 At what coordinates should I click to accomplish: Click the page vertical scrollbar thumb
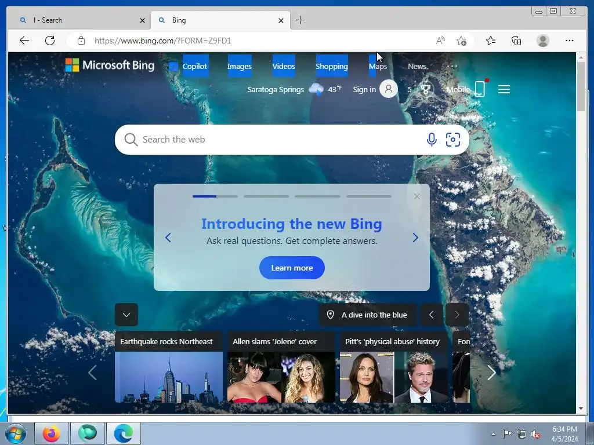(x=581, y=86)
